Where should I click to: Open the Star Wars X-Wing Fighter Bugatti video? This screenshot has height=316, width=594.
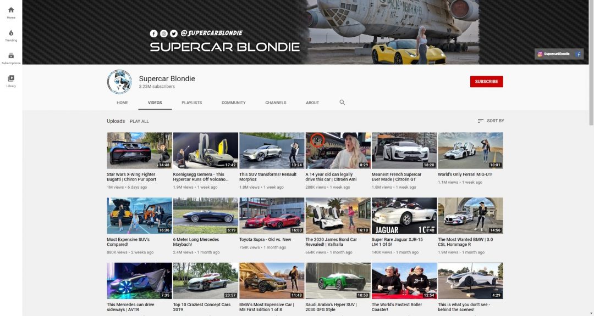139,150
